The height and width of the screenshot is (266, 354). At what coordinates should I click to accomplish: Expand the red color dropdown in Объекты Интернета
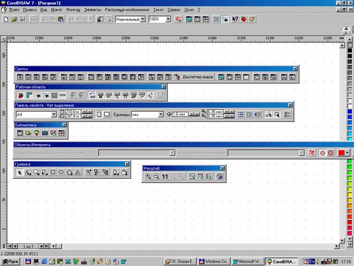coord(347,153)
